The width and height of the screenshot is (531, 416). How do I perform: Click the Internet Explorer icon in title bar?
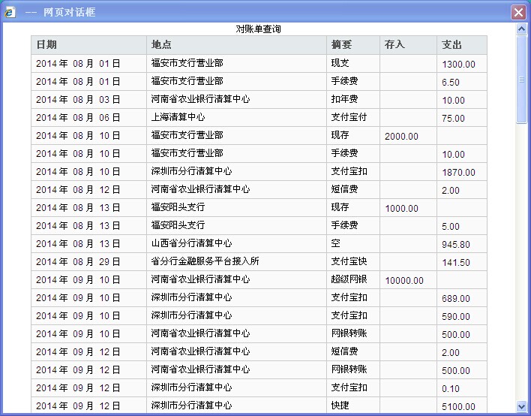[10, 12]
